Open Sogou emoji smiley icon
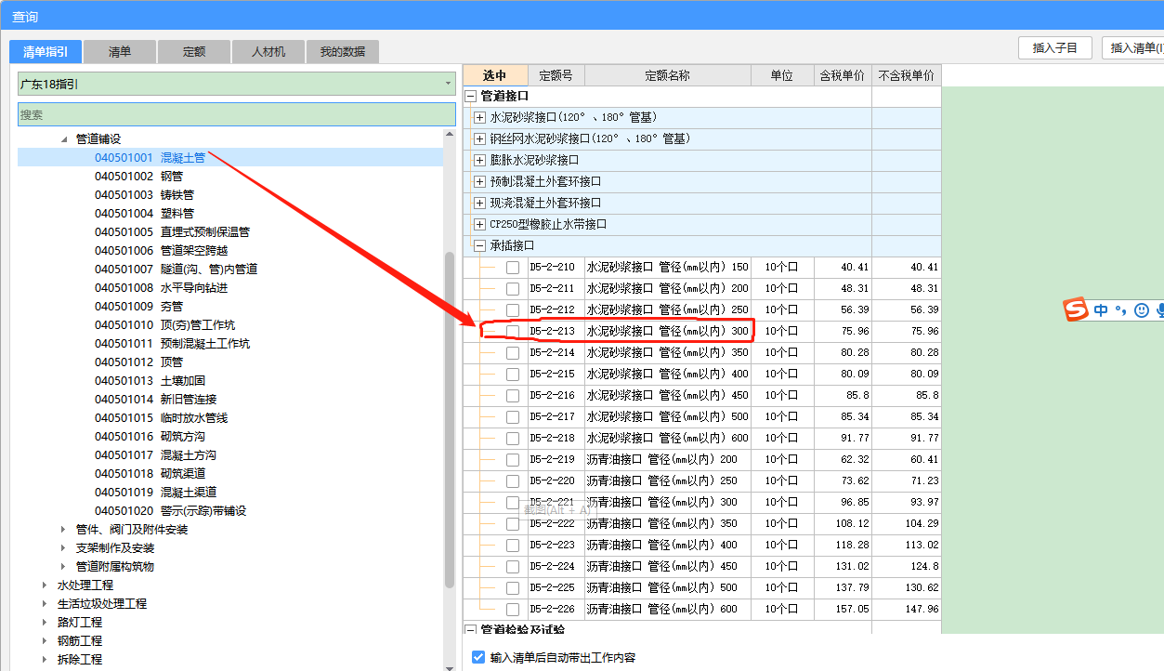The image size is (1164, 671). point(1142,310)
